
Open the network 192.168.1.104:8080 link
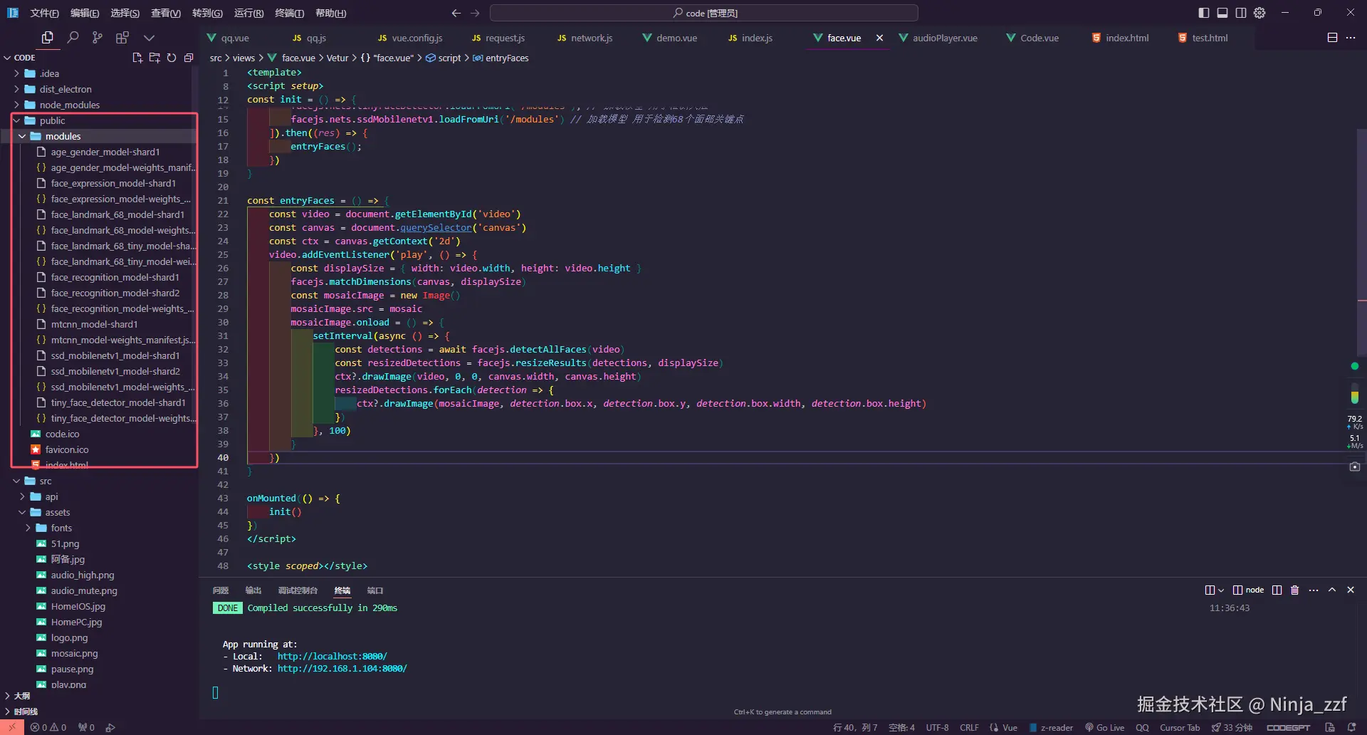click(342, 668)
